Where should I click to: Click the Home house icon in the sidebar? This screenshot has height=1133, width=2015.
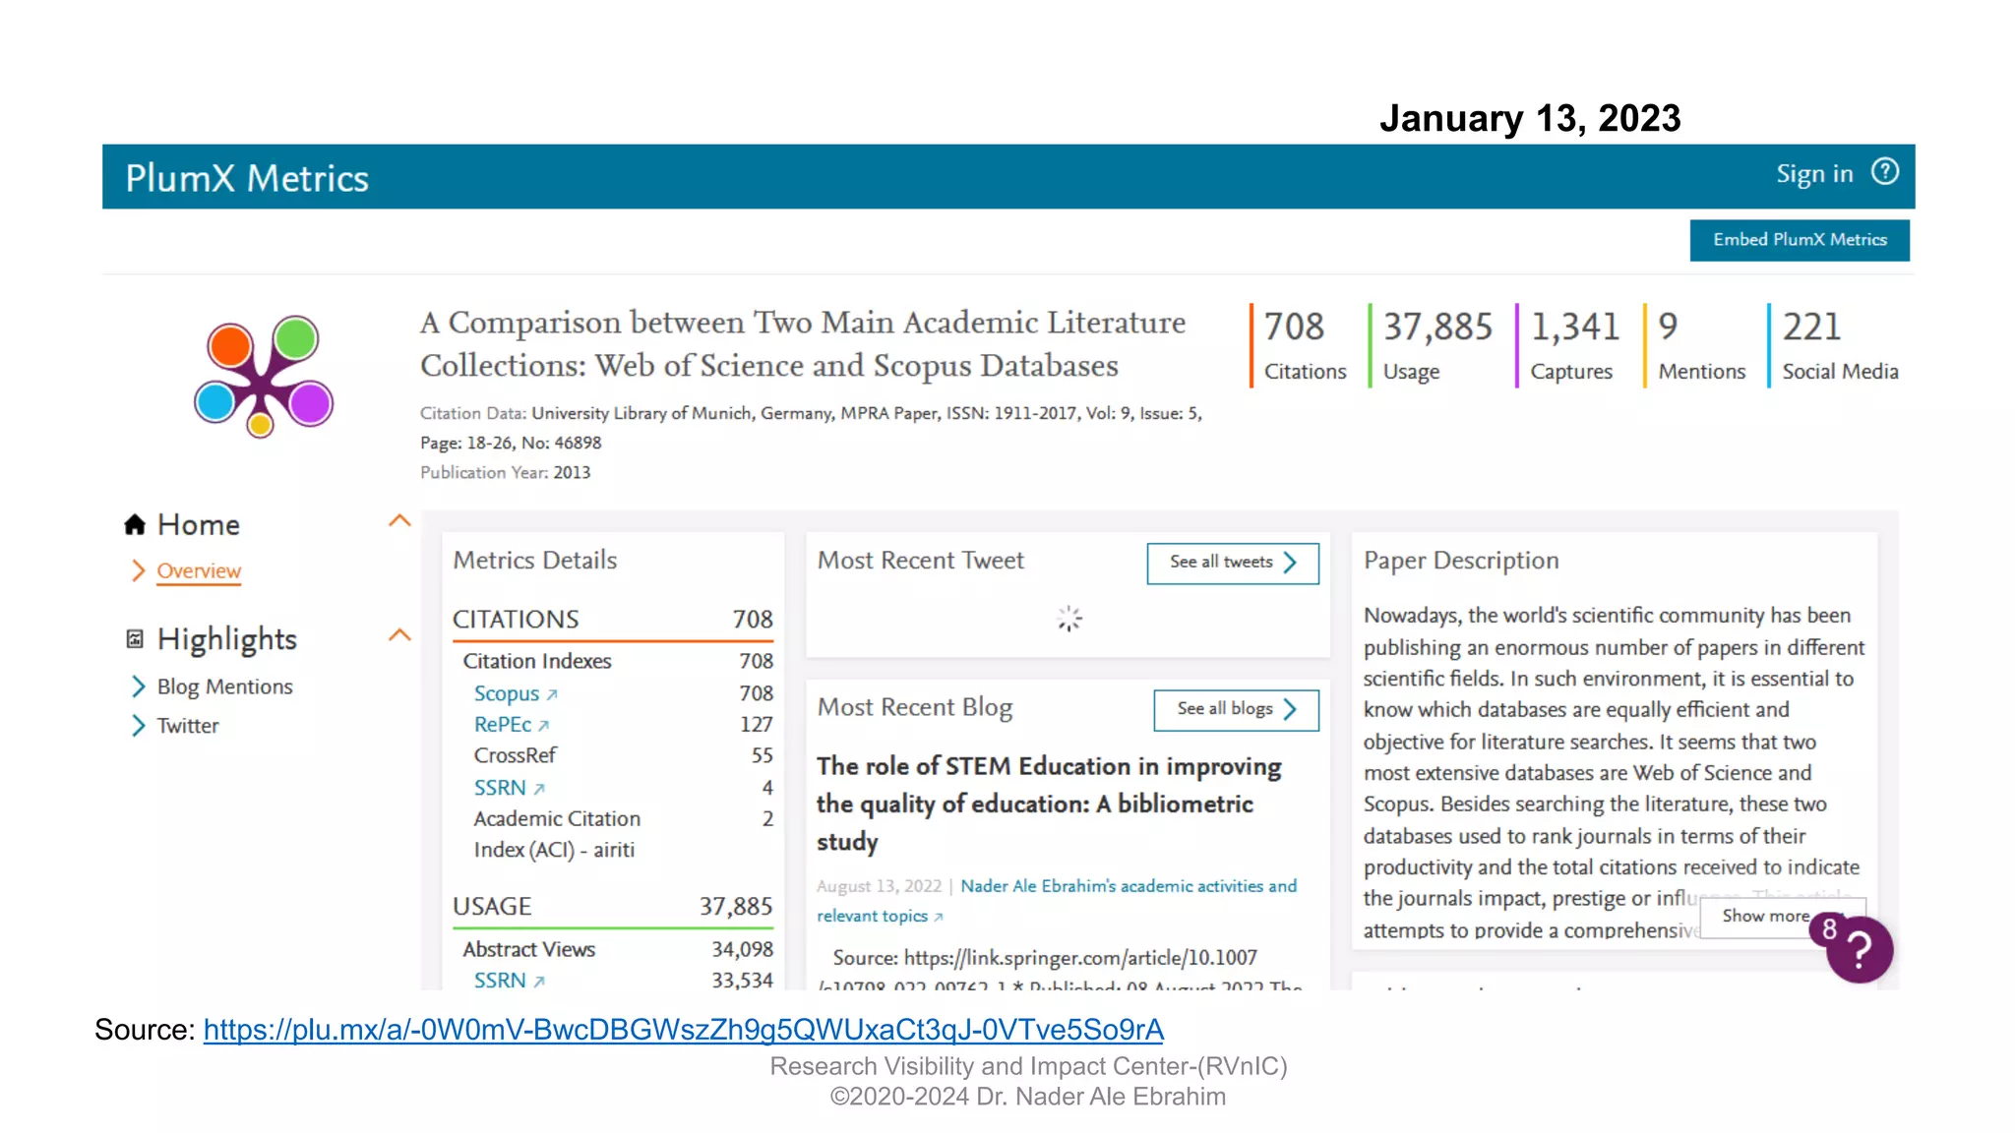tap(135, 524)
